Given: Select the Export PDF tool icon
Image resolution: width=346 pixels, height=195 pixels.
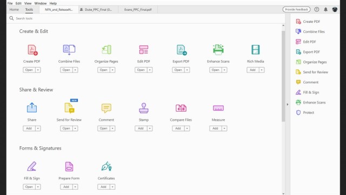Looking at the screenshot, I should pyautogui.click(x=182, y=50).
